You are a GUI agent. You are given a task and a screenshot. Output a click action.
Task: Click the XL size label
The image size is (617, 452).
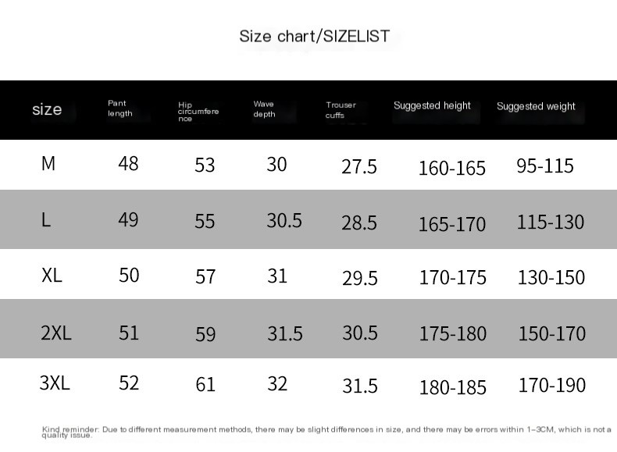[x=52, y=275]
